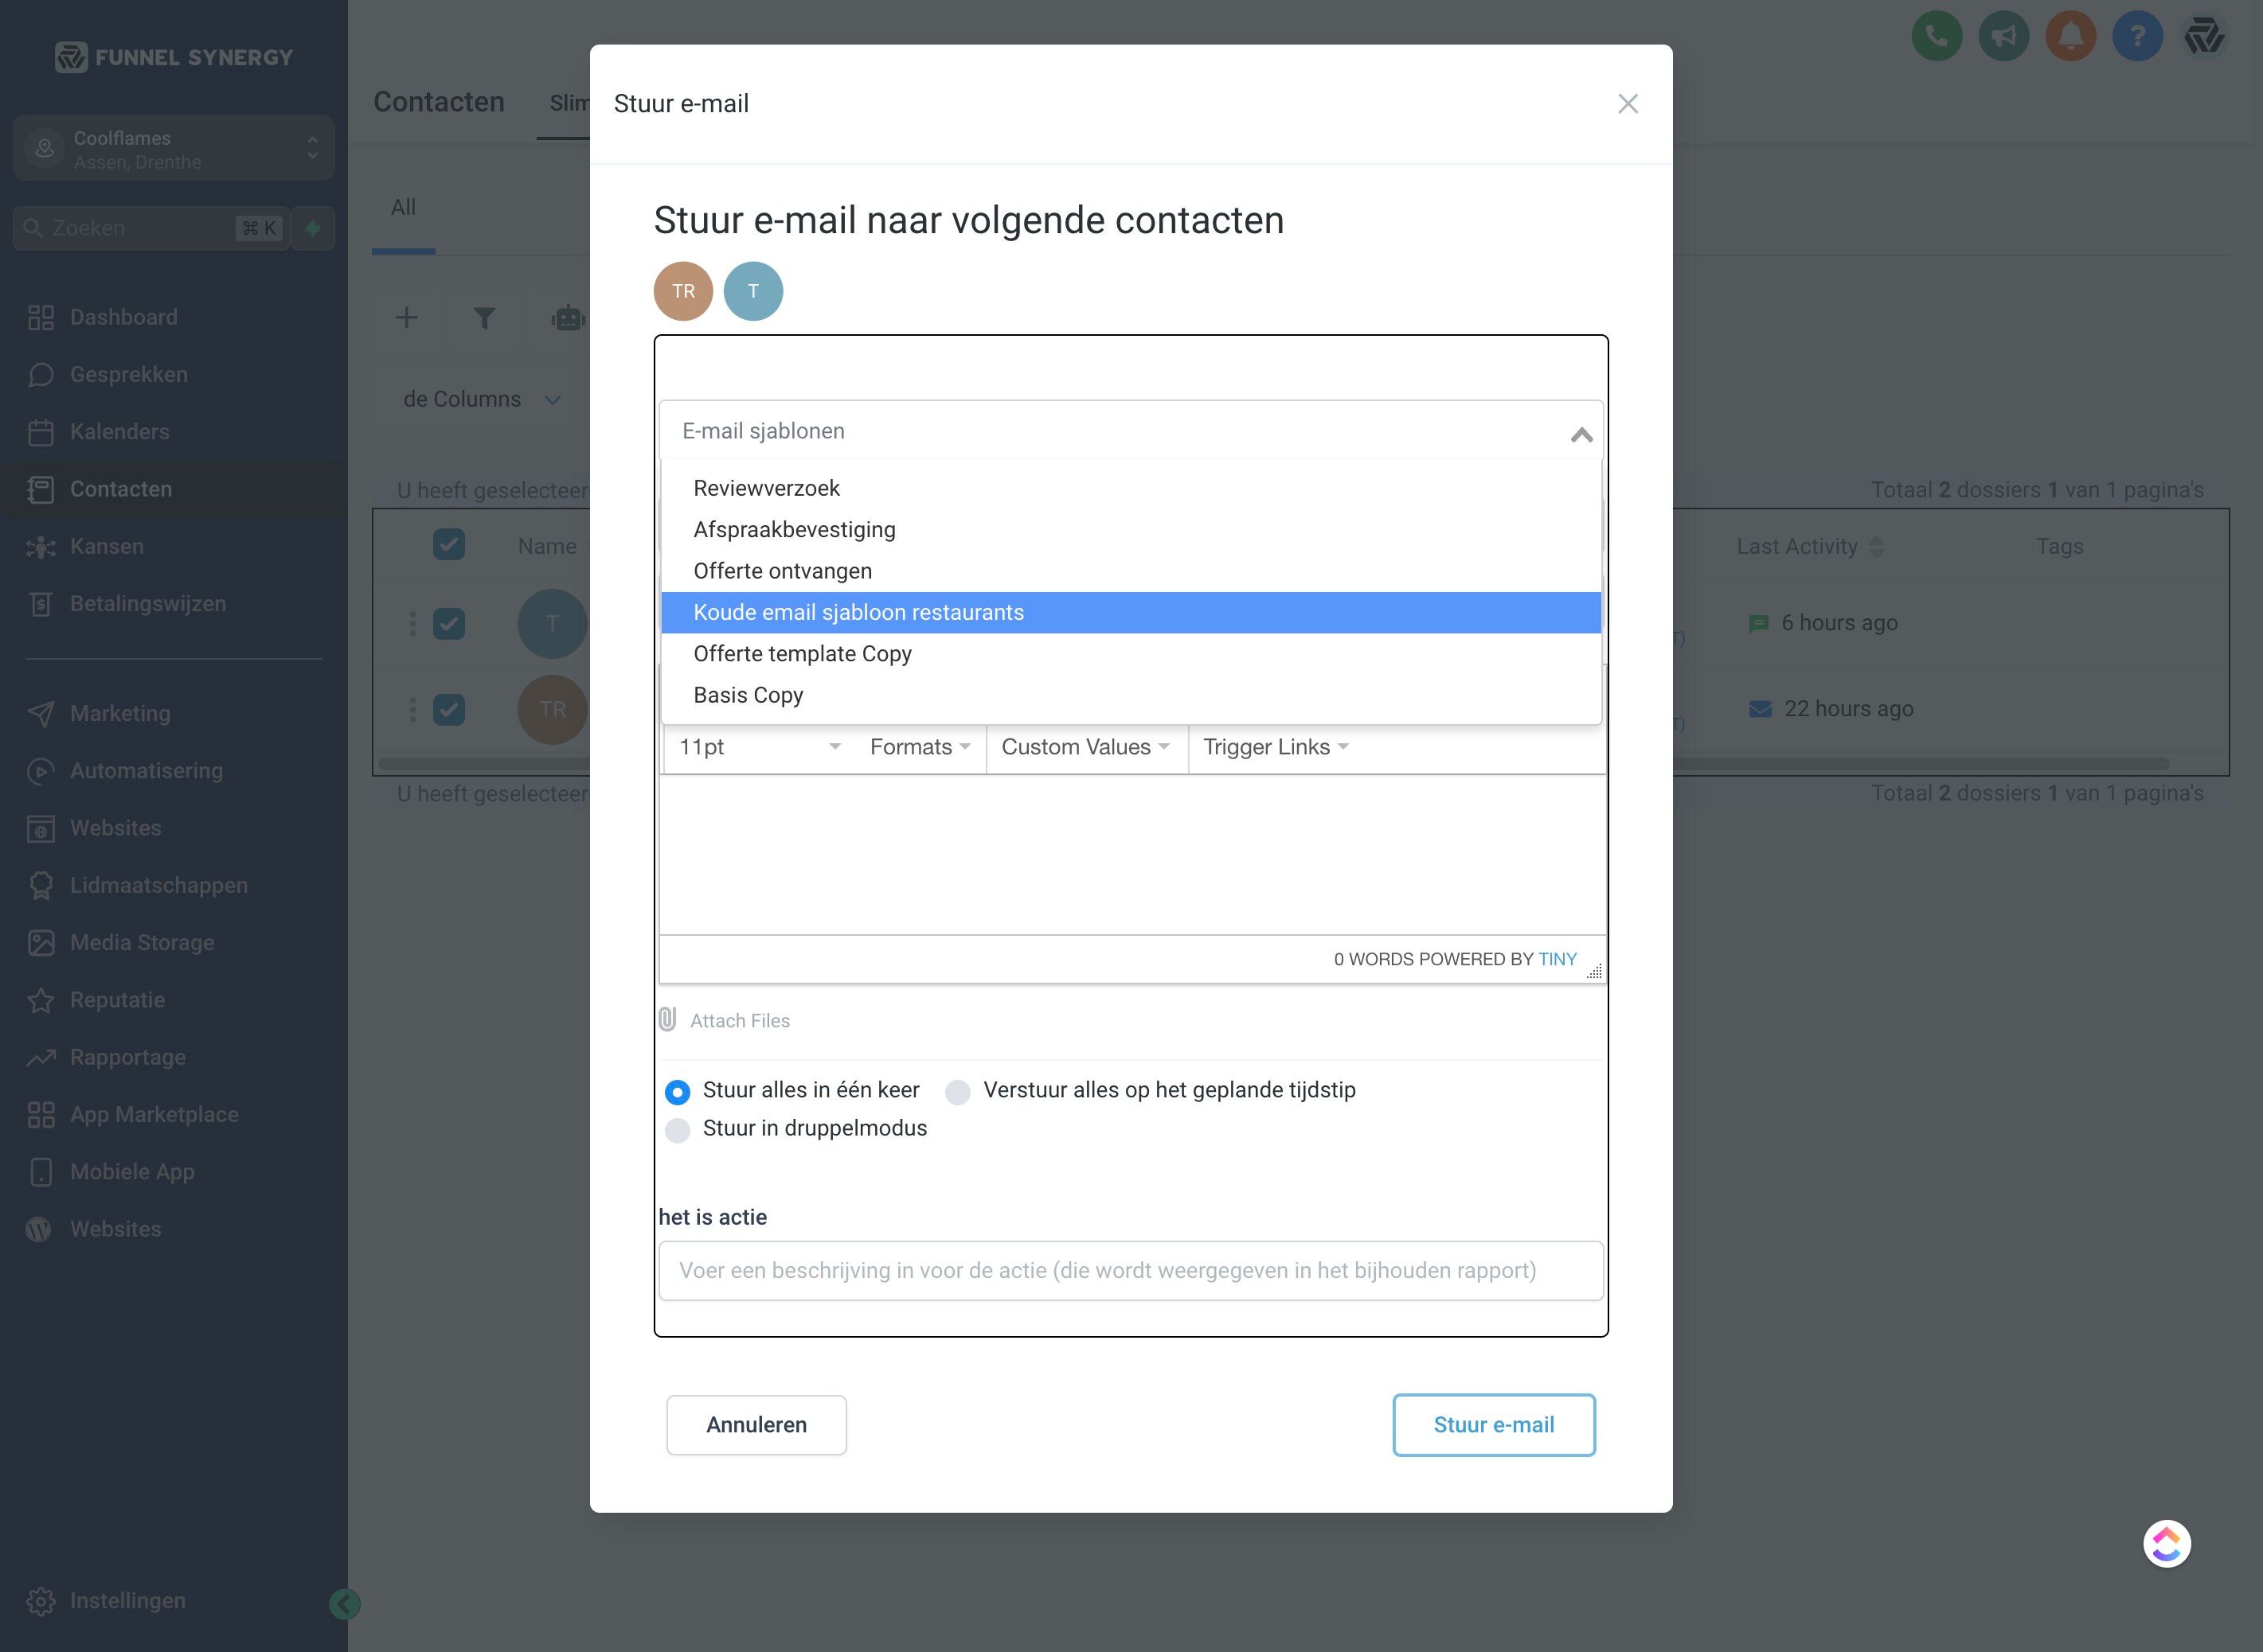Open the orange notifications bell

(2070, 37)
